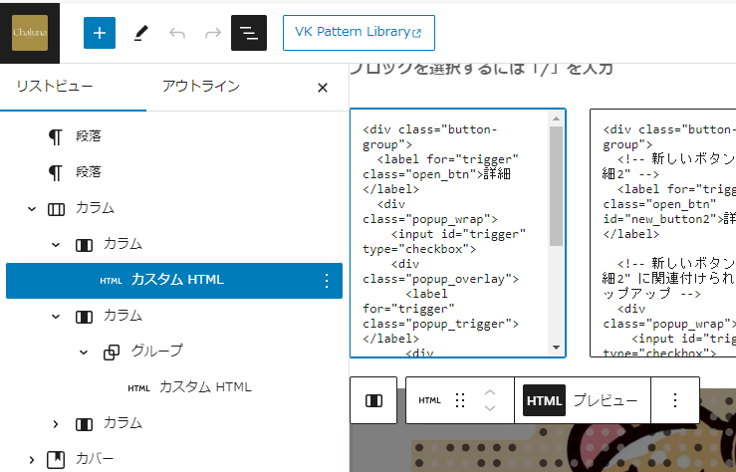Click the HTML editor scrollbar thumb

[x=556, y=186]
